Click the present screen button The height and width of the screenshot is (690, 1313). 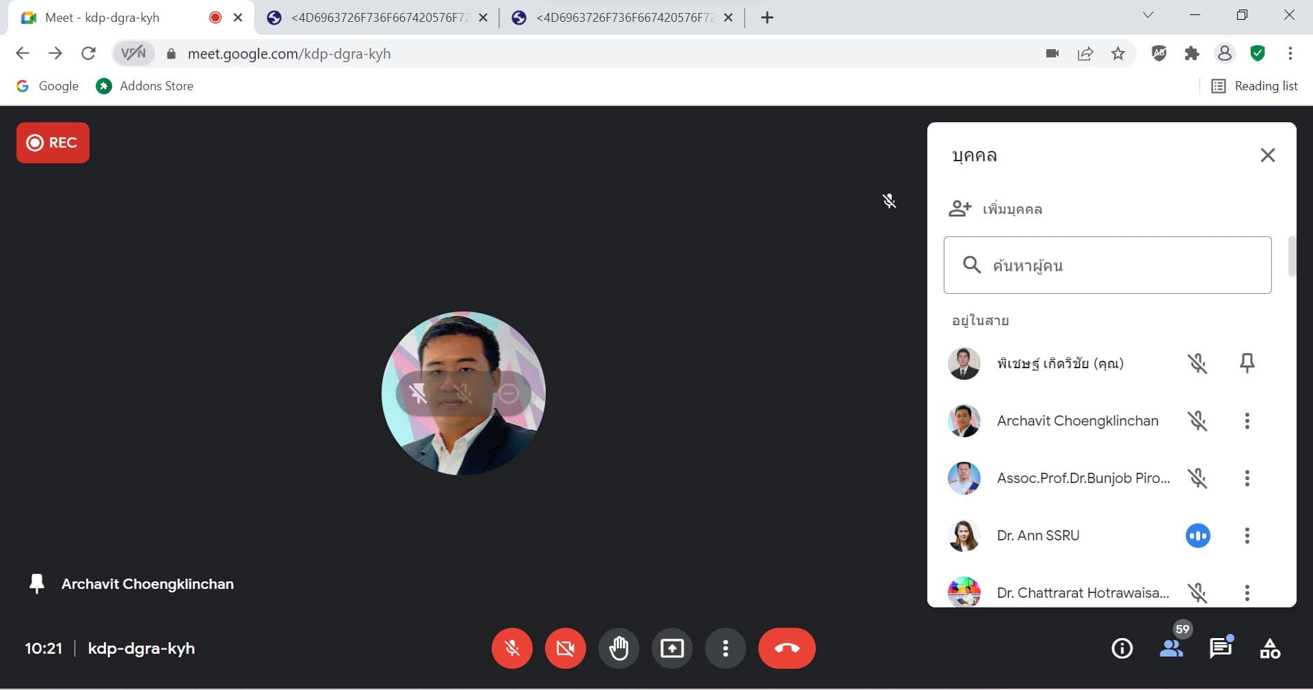click(672, 648)
